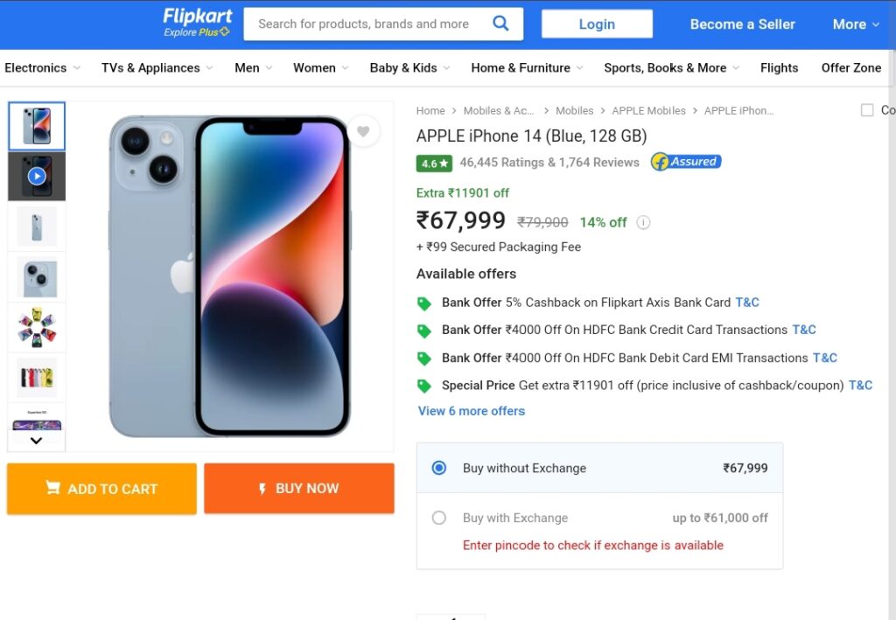Select Buy without Exchange option
This screenshot has width=896, height=620.
coord(439,468)
